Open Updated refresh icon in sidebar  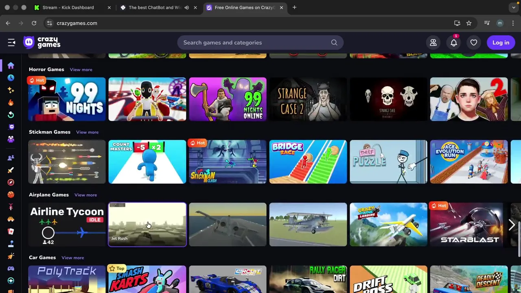tap(11, 115)
